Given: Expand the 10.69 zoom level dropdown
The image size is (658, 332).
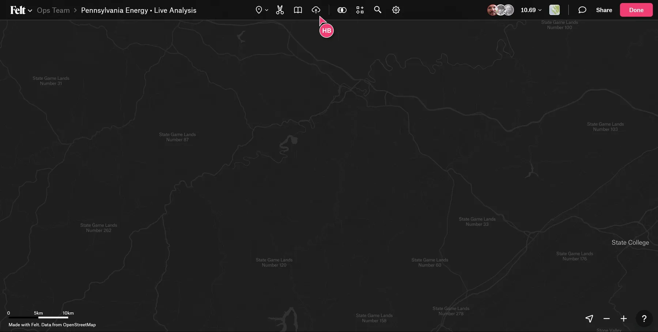Looking at the screenshot, I should point(531,10).
